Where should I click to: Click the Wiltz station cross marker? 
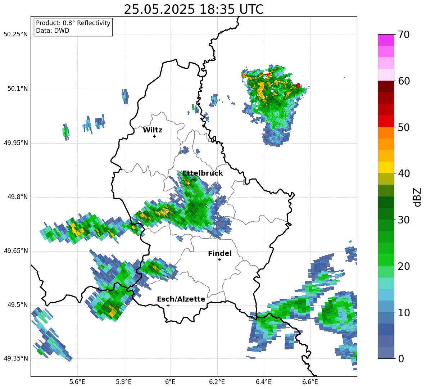(x=155, y=136)
